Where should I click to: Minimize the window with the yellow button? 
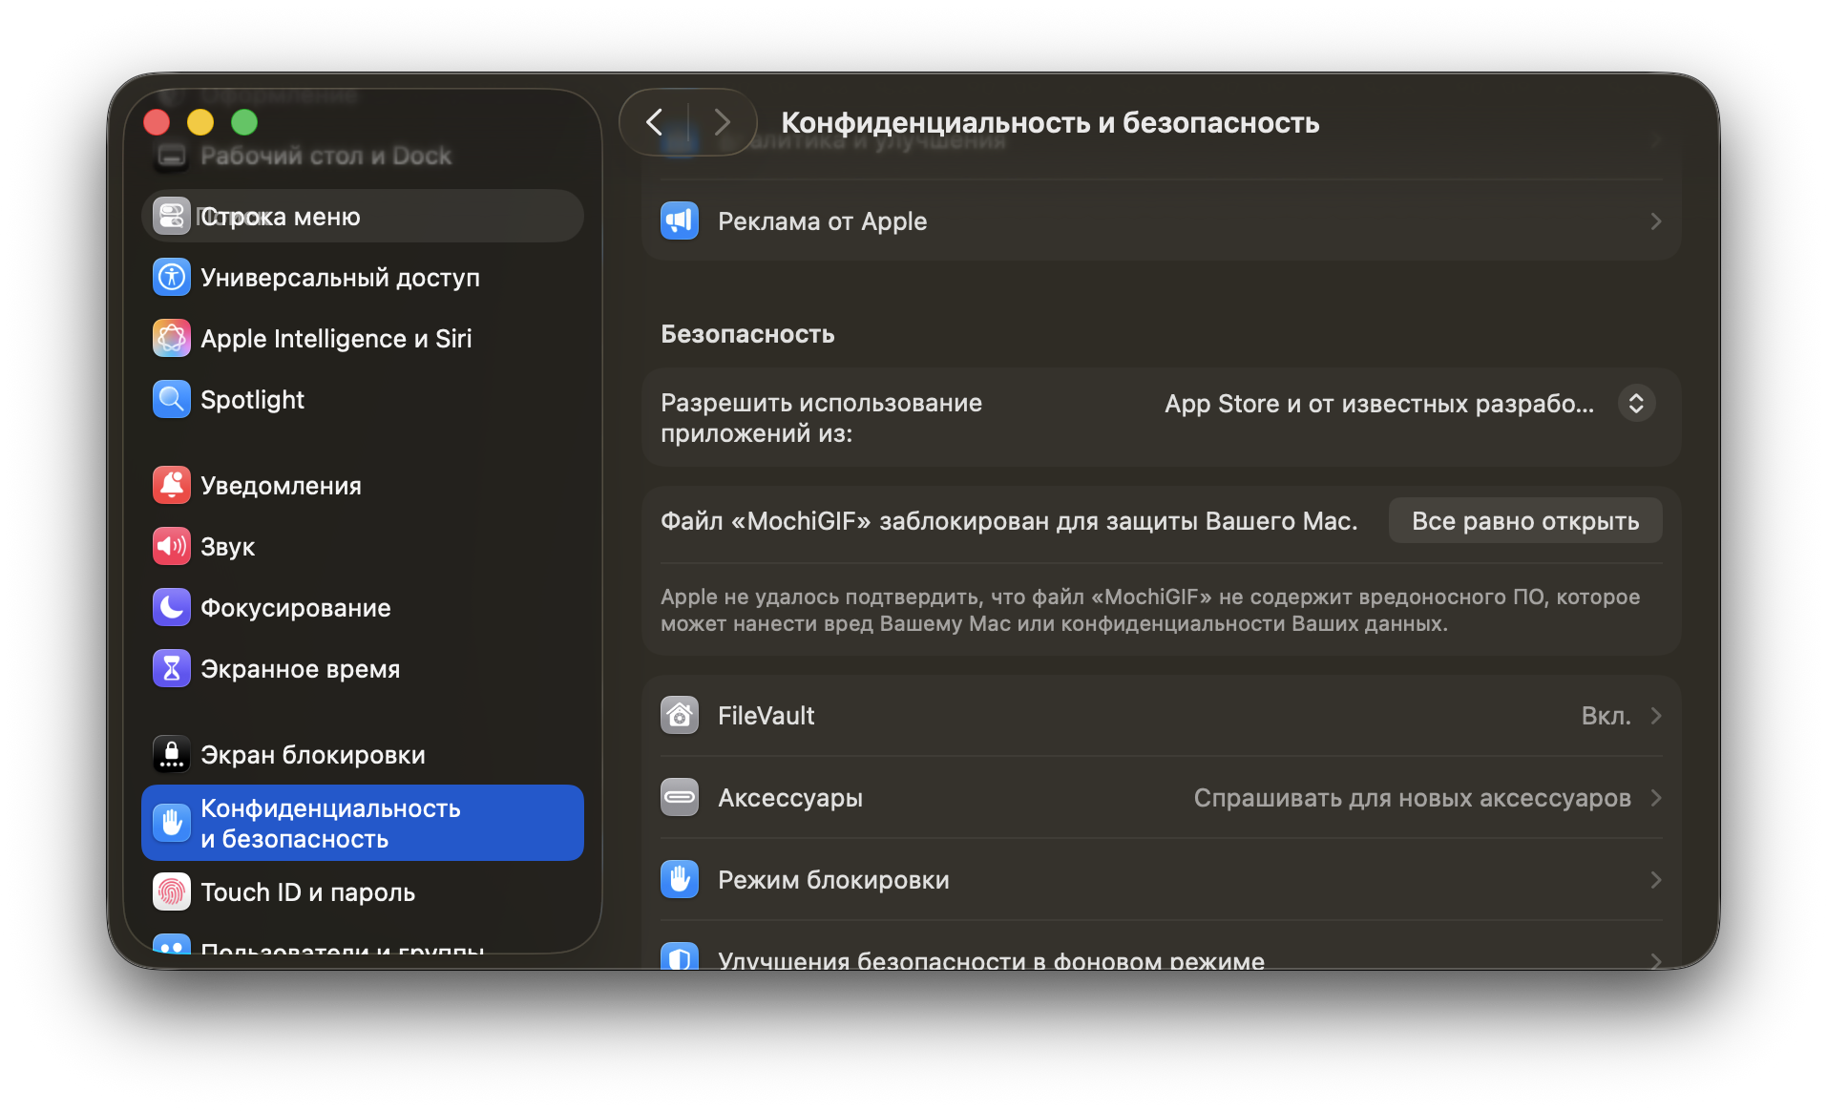click(200, 122)
